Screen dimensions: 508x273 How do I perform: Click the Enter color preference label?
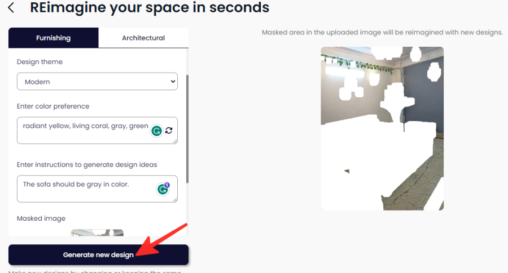(53, 106)
